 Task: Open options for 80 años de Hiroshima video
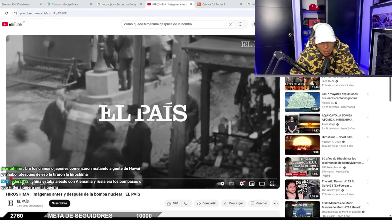pos(368,159)
